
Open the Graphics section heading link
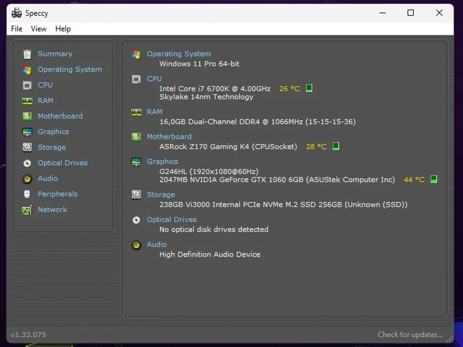point(162,162)
